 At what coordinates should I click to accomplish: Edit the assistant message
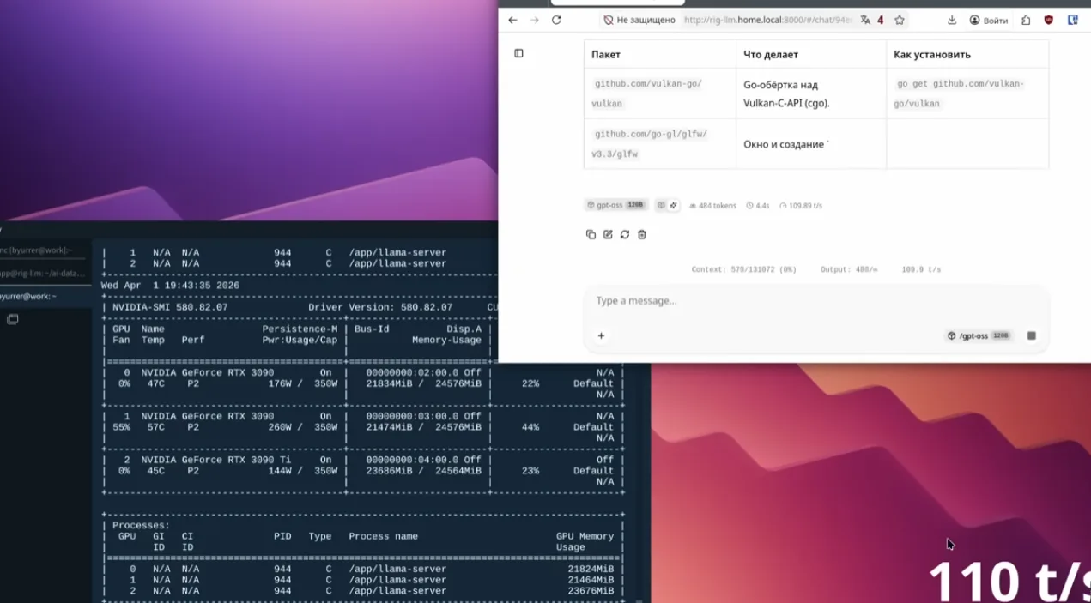[x=608, y=234]
